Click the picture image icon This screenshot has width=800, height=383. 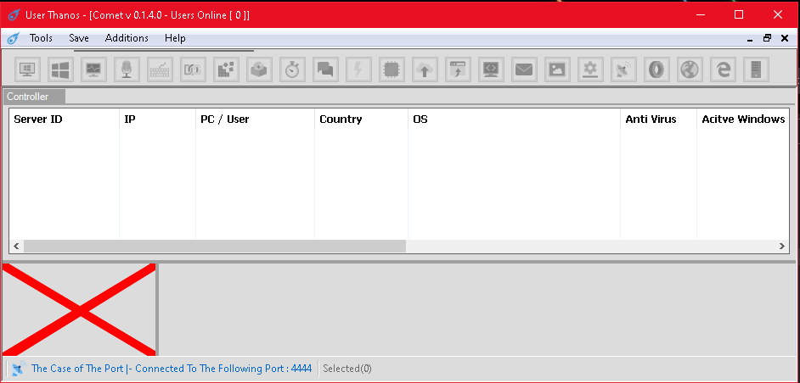pyautogui.click(x=557, y=69)
